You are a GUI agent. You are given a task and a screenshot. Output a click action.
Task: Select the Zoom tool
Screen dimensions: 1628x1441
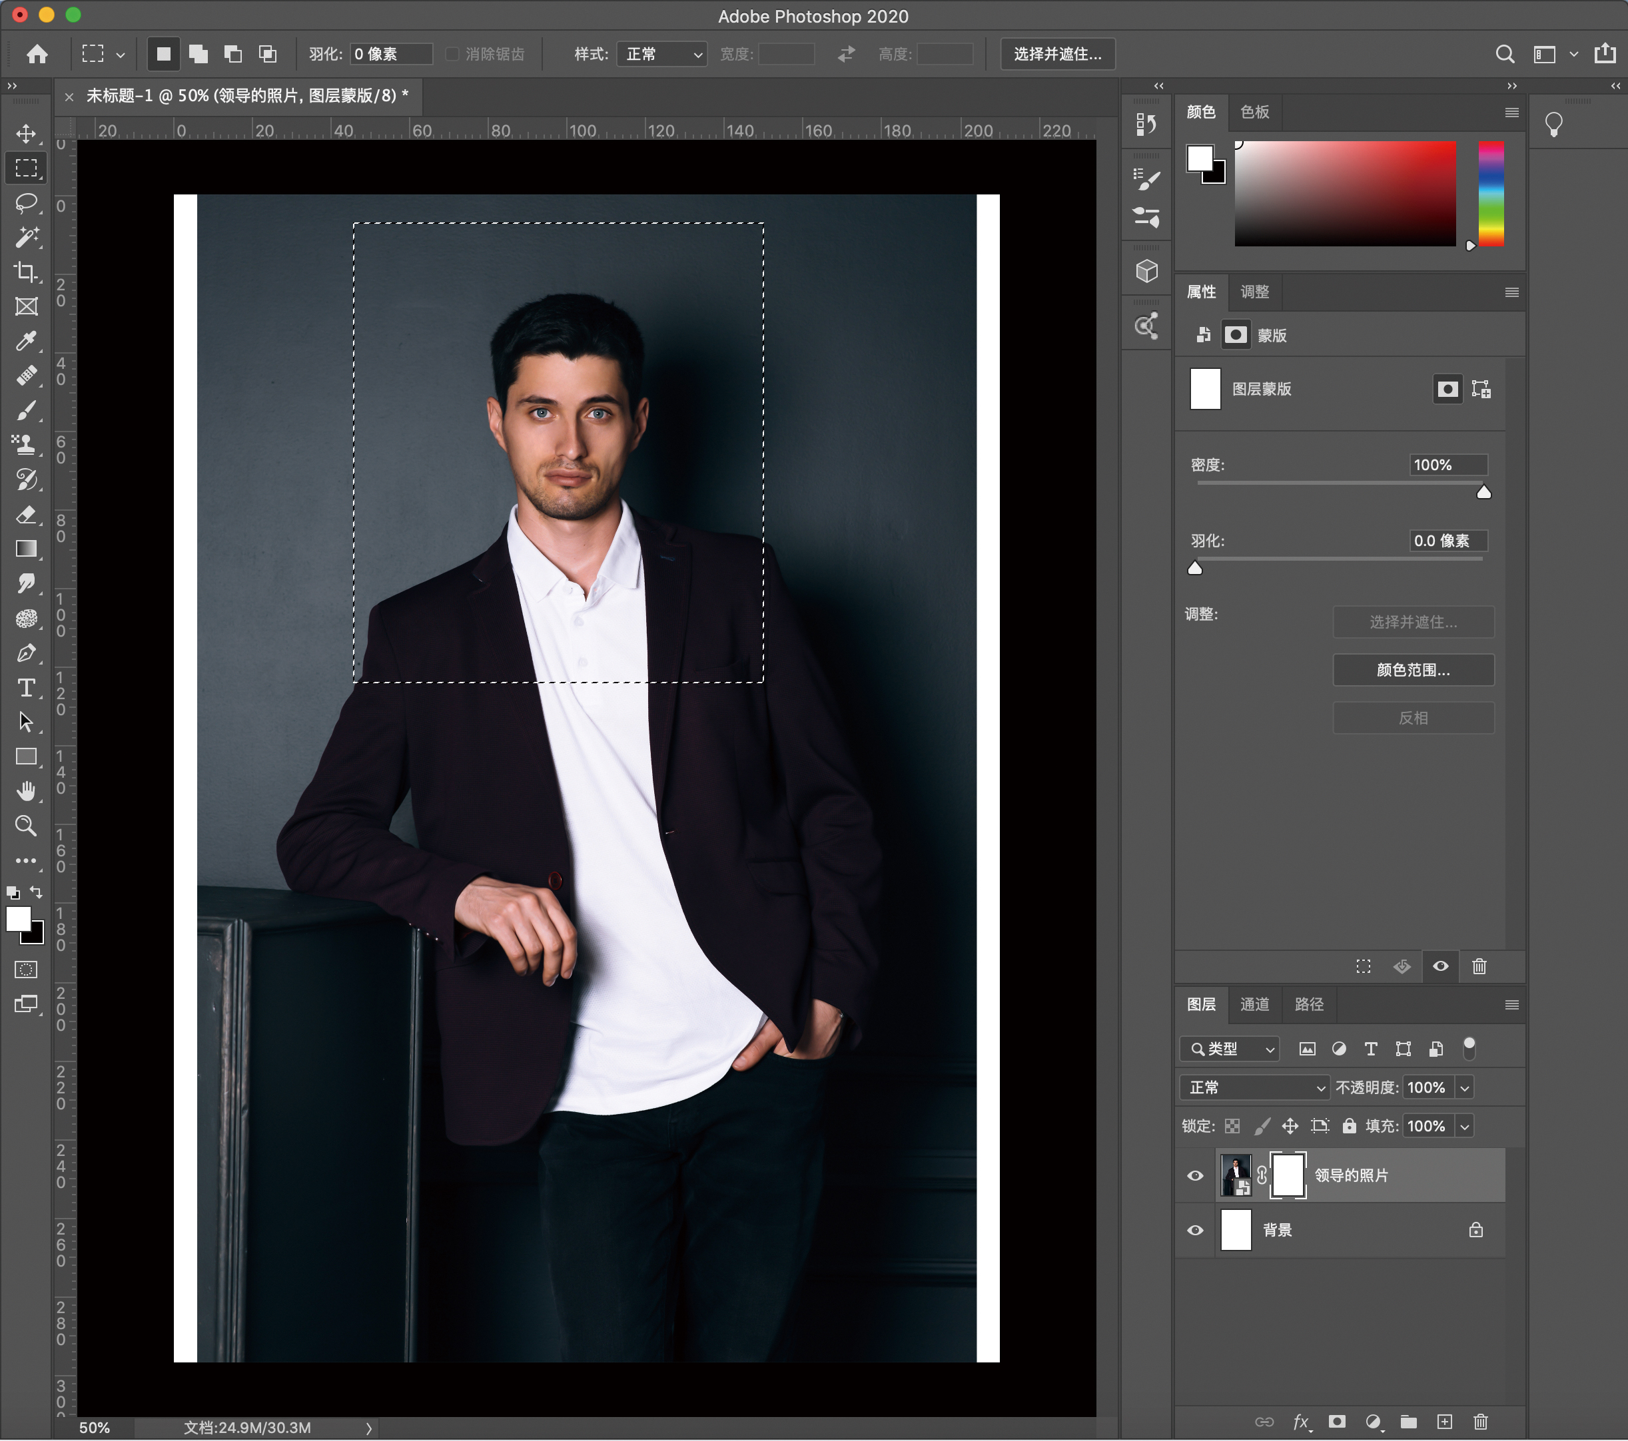point(26,826)
